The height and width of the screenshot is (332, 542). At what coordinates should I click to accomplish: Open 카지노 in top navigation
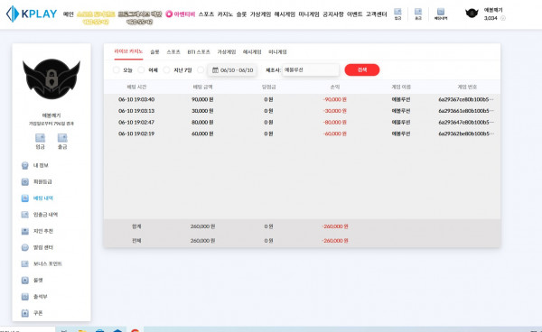(225, 14)
